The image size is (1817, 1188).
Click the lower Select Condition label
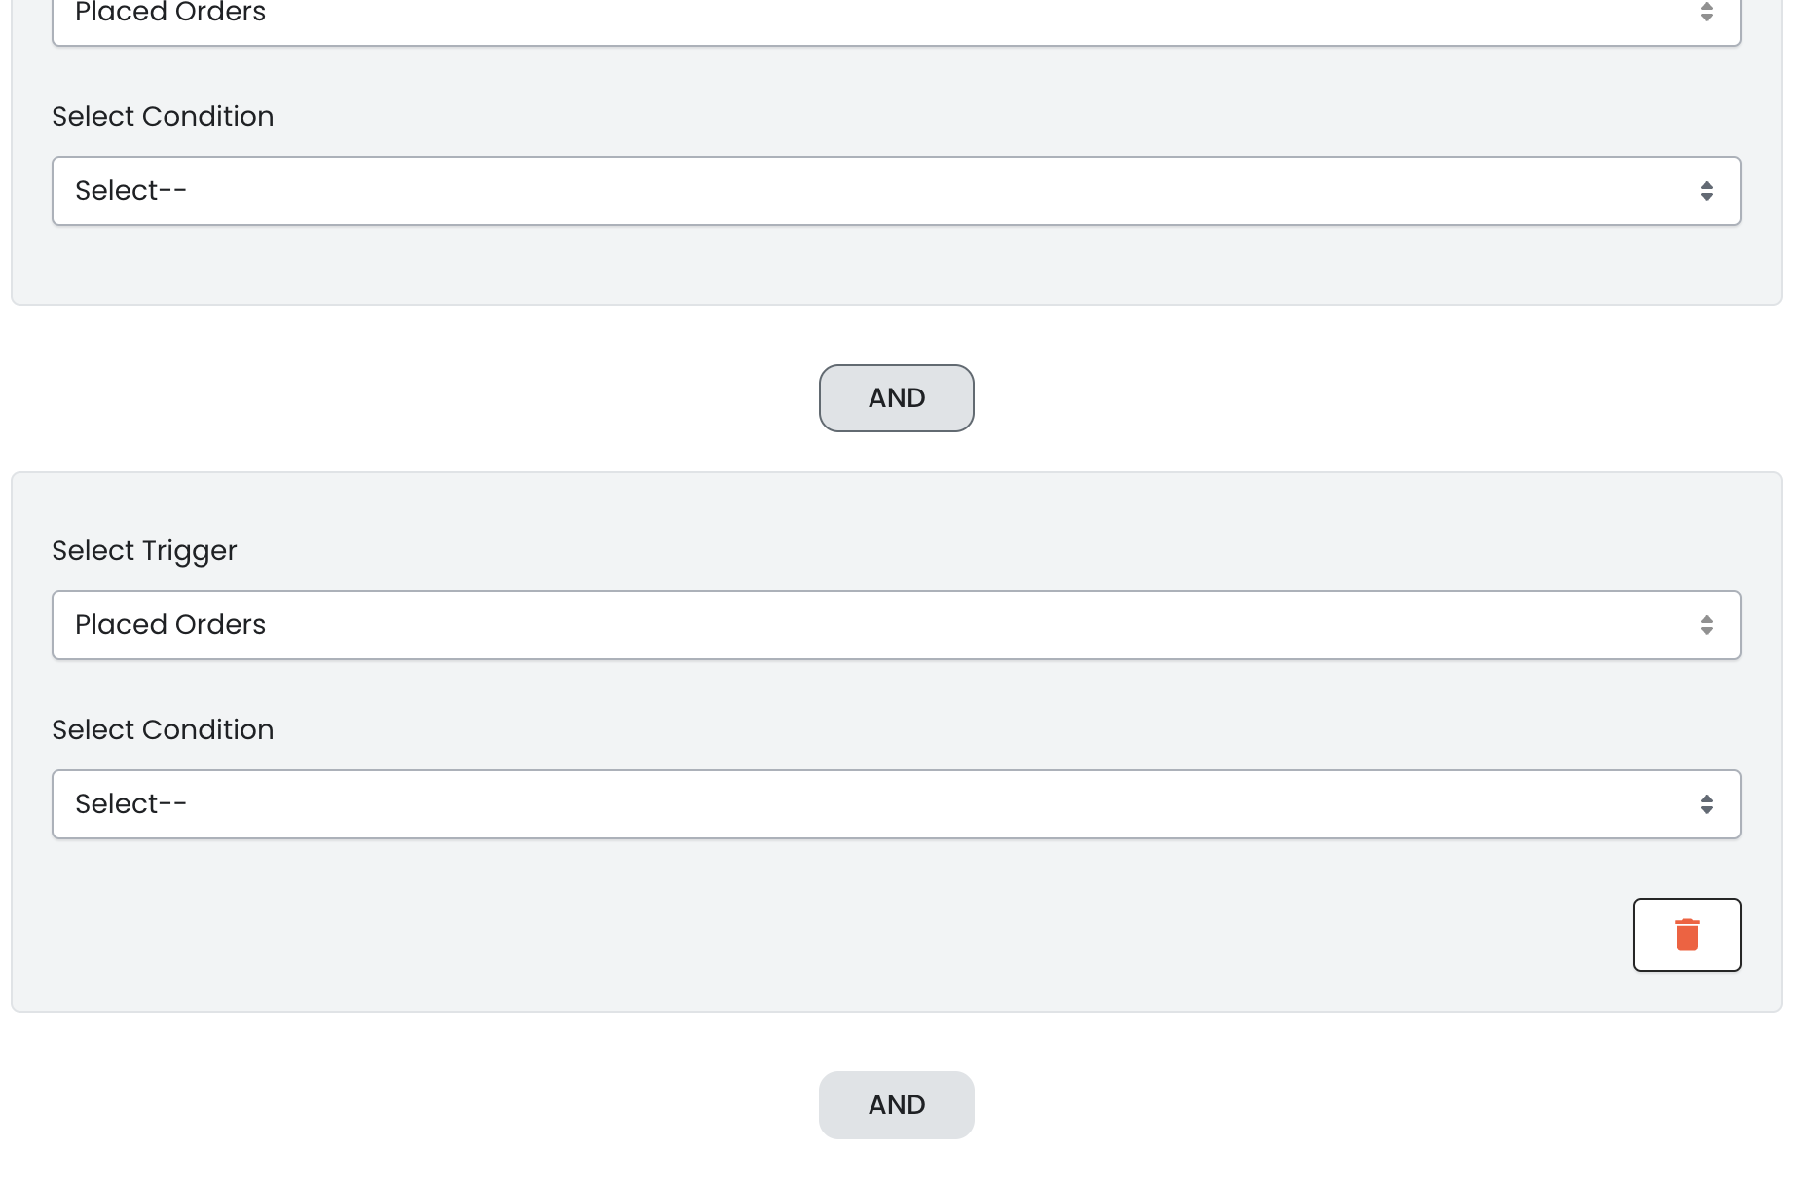point(163,730)
